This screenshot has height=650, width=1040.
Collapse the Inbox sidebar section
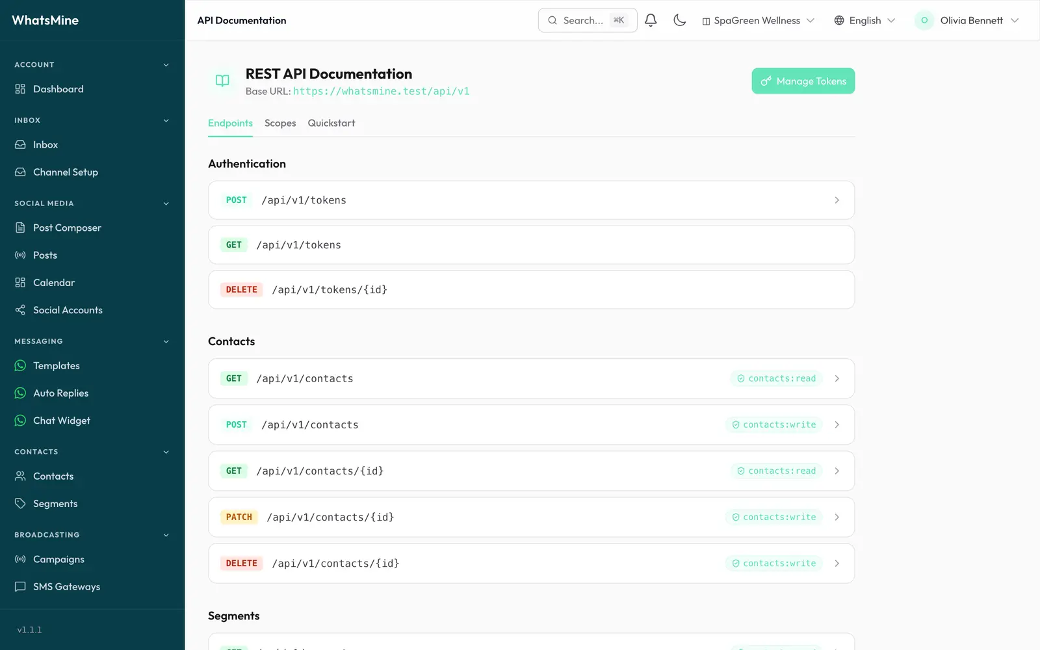coord(166,120)
